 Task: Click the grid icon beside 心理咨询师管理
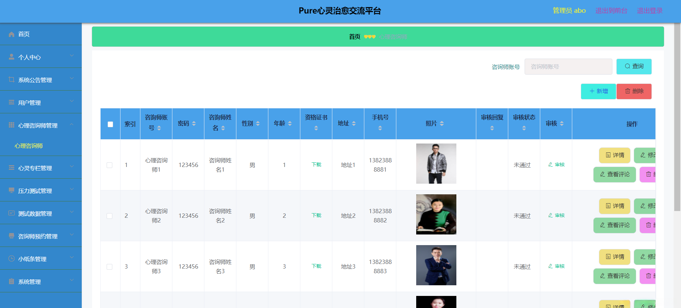coord(11,125)
